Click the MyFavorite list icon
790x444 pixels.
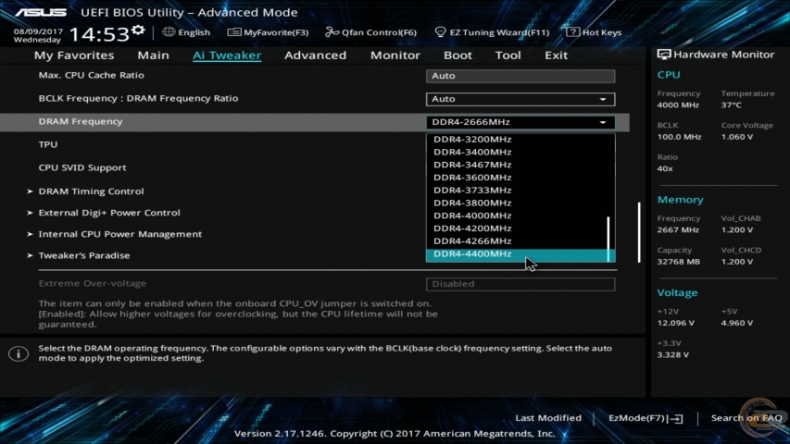pyautogui.click(x=233, y=32)
